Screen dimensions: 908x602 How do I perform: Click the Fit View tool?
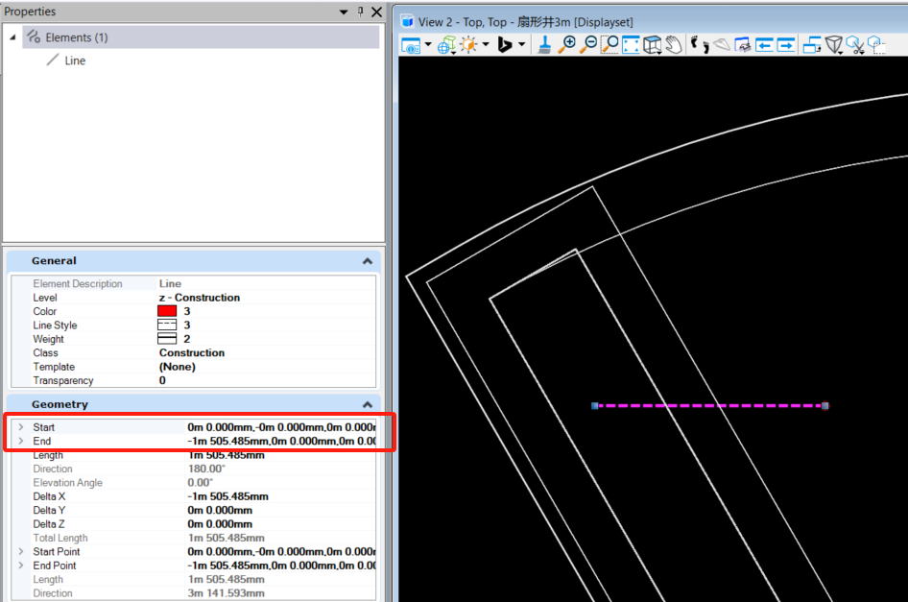631,45
